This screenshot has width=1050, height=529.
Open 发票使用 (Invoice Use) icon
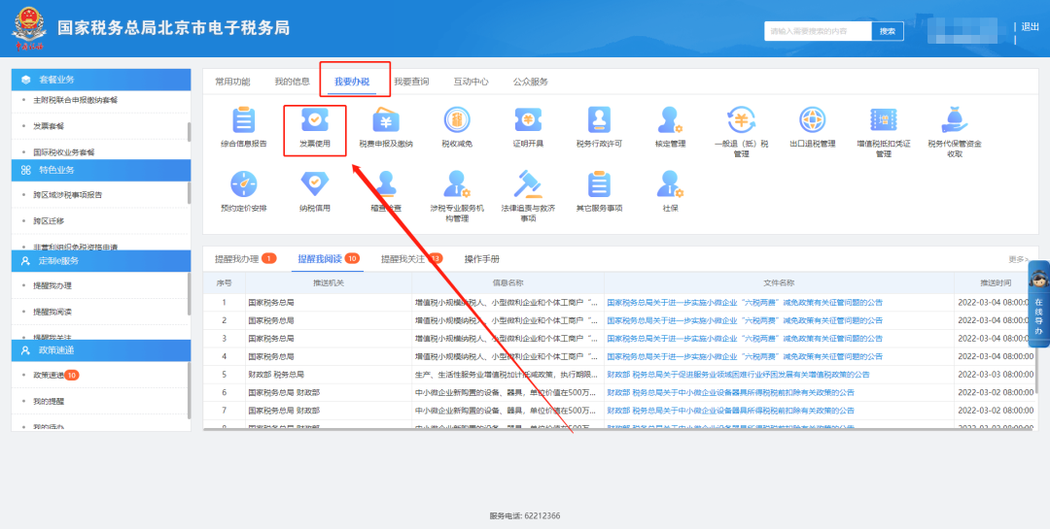click(314, 122)
